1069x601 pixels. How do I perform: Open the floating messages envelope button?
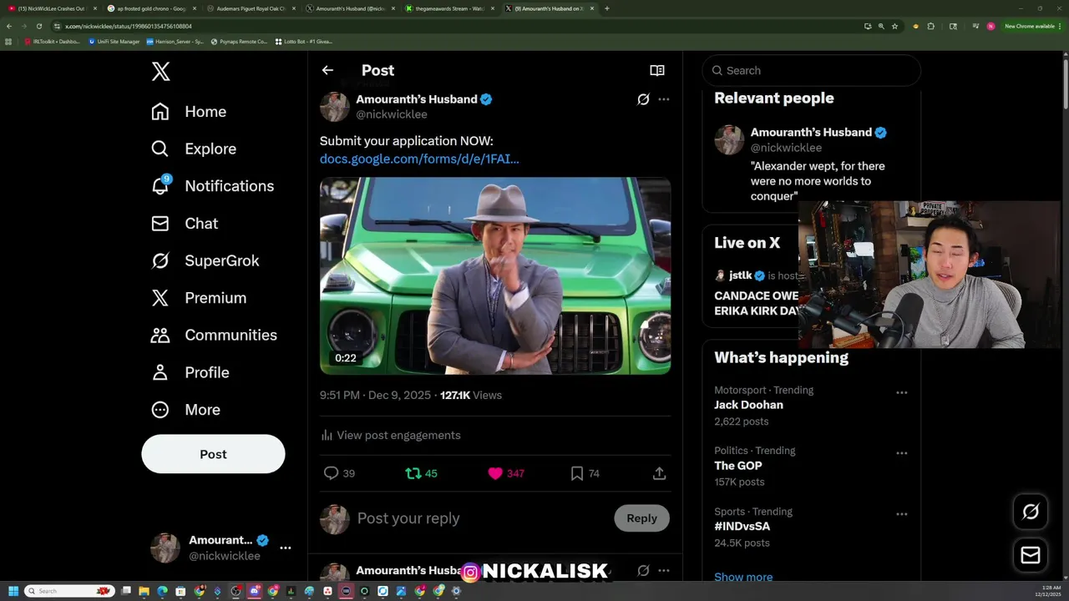pos(1031,555)
